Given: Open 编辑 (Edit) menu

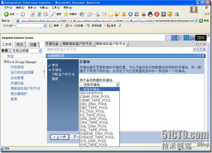Looking at the screenshot, I should click(20, 8).
